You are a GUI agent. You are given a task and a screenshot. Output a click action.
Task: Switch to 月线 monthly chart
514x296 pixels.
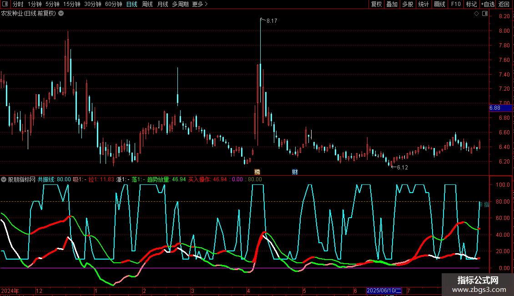click(162, 4)
